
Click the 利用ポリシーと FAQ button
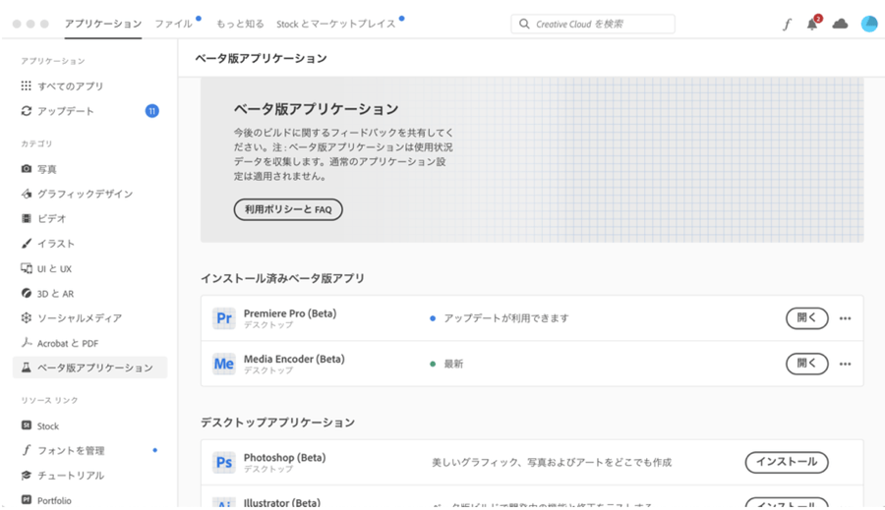(288, 209)
